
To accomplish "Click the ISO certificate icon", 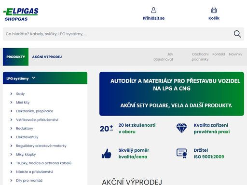I will (182, 153).
